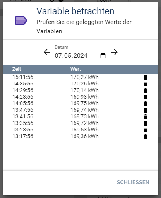Remove the 13:17:56 log entry

(x=146, y=137)
